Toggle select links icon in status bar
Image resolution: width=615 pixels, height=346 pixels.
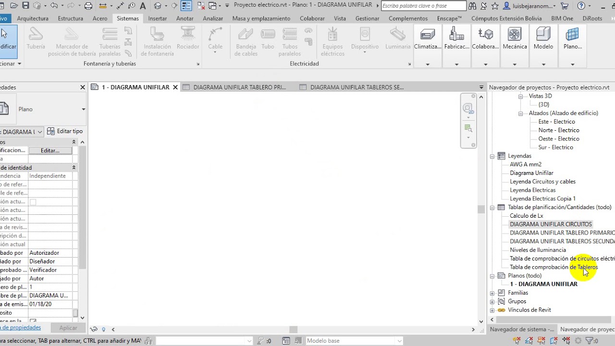[517, 341]
